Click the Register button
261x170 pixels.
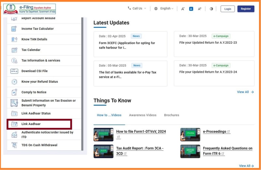click(x=246, y=9)
